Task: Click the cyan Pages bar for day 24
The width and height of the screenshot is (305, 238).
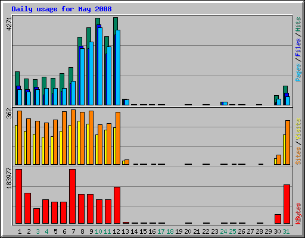Action: 225,104
